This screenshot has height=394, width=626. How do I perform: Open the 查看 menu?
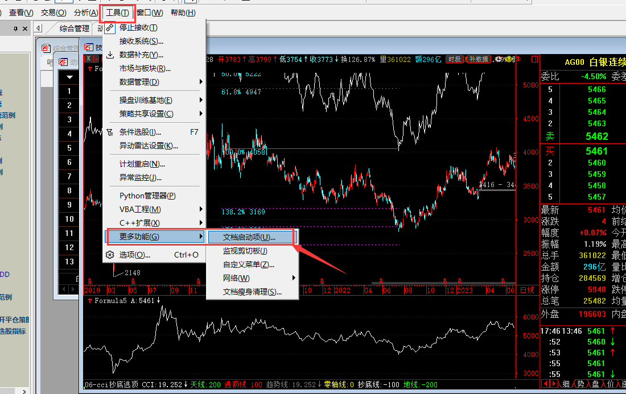(21, 13)
